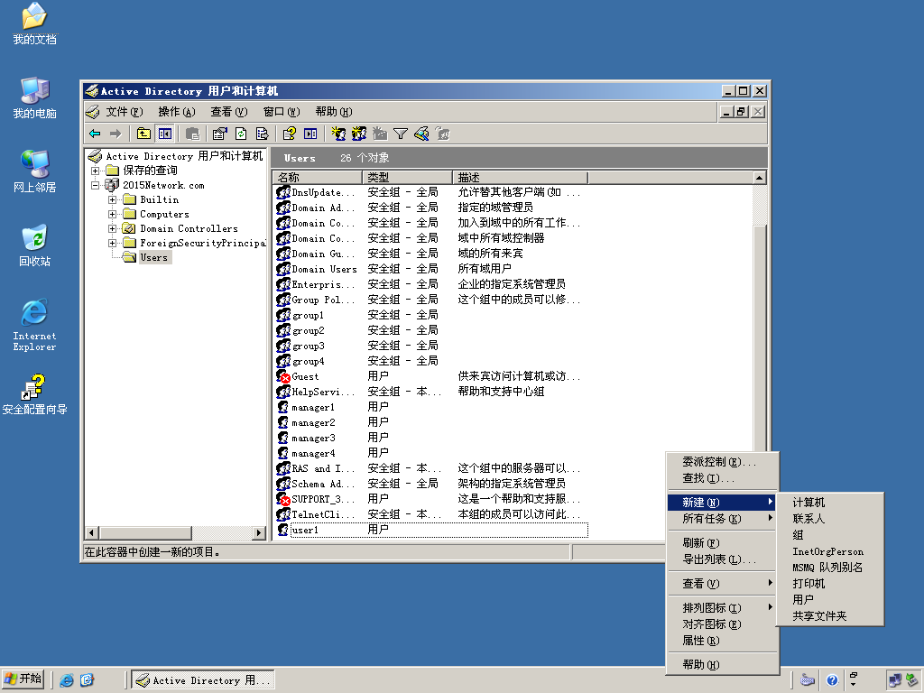Choose 用户 from the 新建 submenu

(x=830, y=600)
